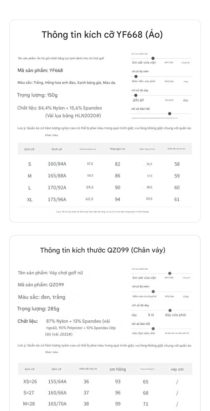This screenshot has height=411, width=210.
Task: Click the 'dày vừa phải' thickness label
Action: point(175,315)
